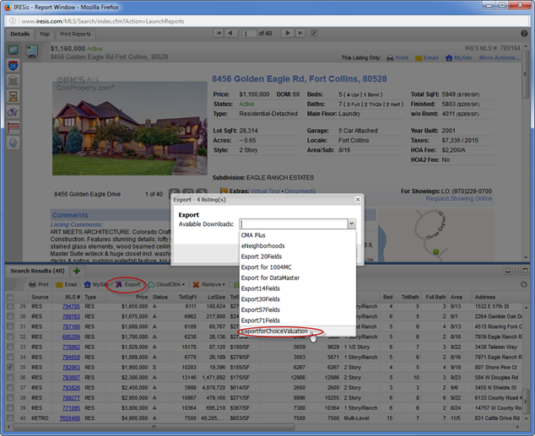The height and width of the screenshot is (436, 535).
Task: Close the Export listings dialog
Action: coord(358,199)
